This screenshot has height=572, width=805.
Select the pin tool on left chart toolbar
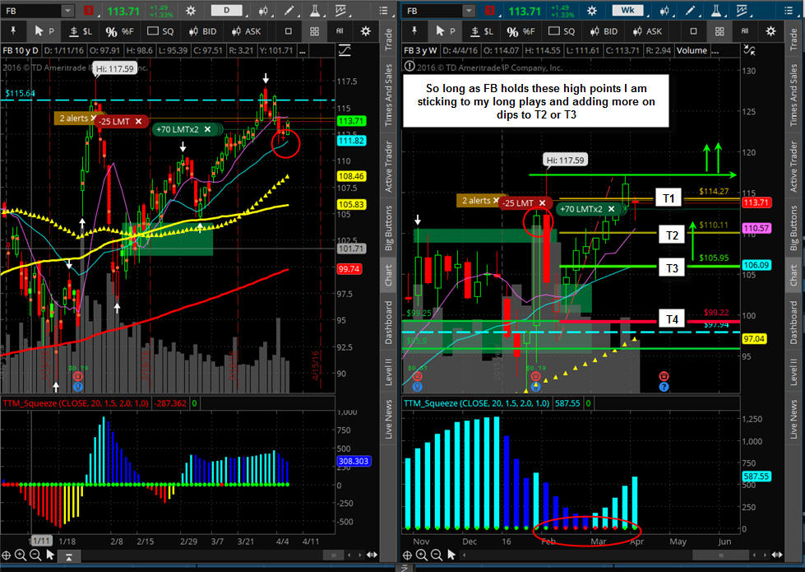pos(14,31)
